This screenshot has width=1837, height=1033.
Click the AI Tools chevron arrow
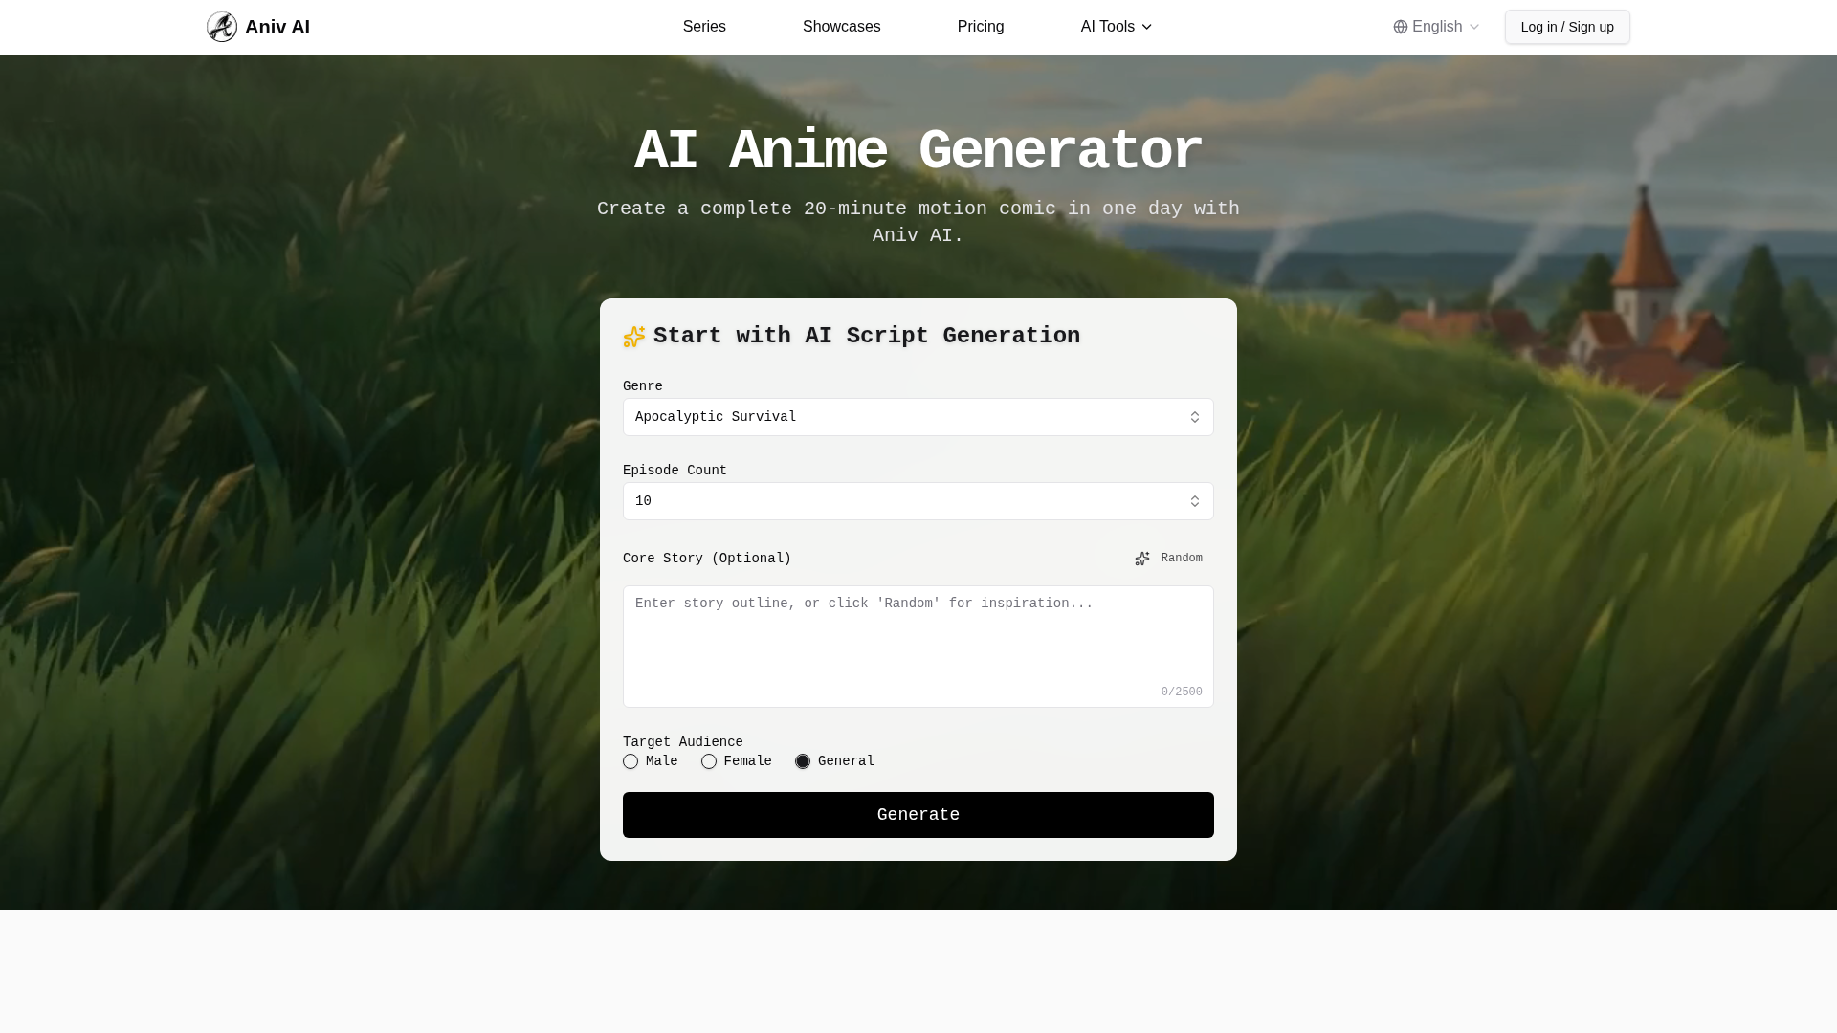pyautogui.click(x=1146, y=27)
